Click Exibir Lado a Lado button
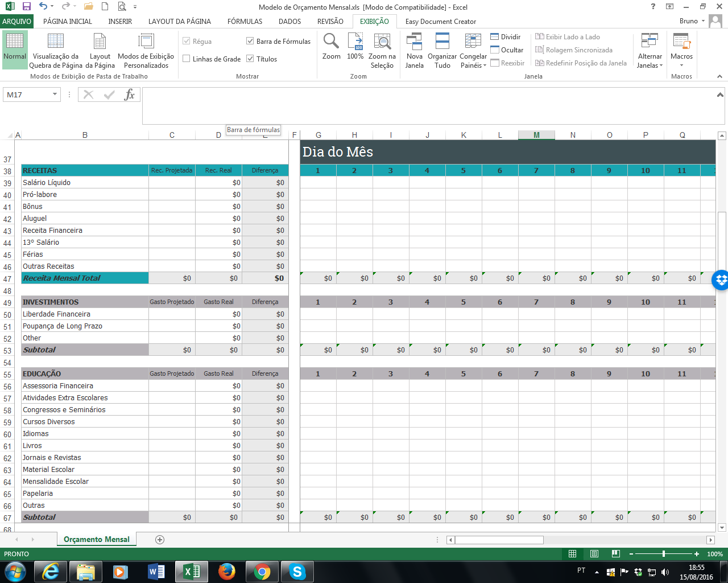 tap(568, 37)
